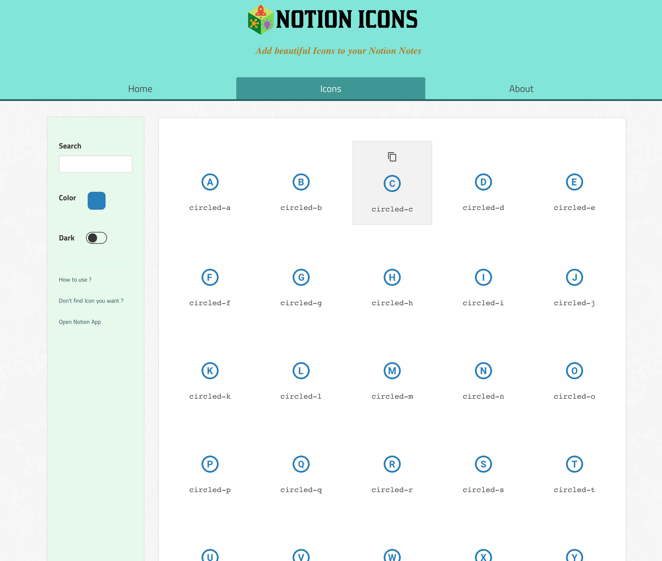Select the circled V icon
The width and height of the screenshot is (662, 561).
[x=301, y=555]
